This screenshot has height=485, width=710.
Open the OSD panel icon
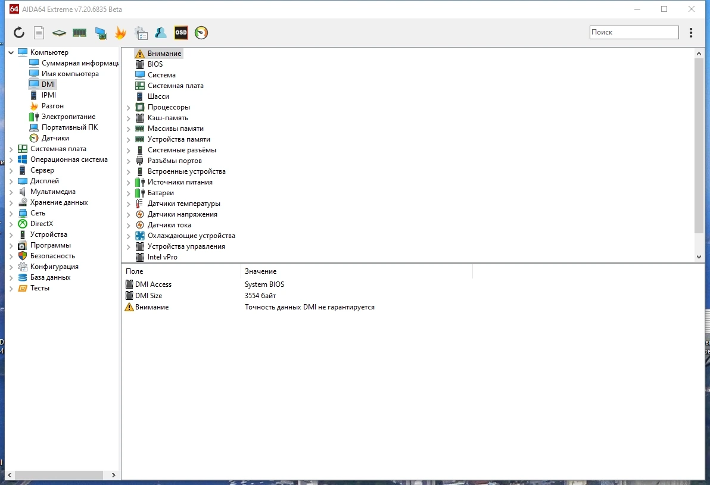181,33
